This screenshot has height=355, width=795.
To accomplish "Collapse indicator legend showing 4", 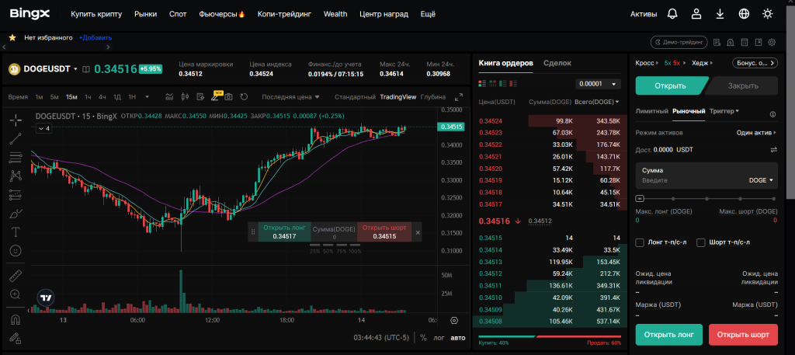I will 43,129.
